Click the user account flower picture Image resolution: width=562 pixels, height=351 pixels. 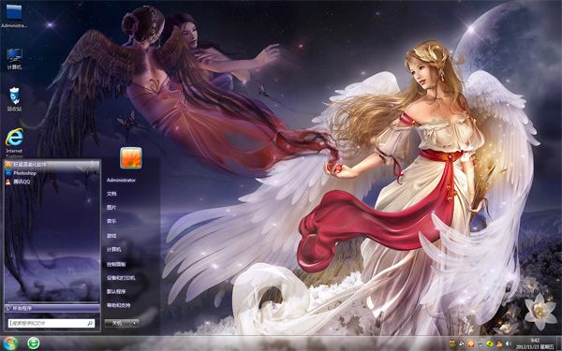[131, 157]
